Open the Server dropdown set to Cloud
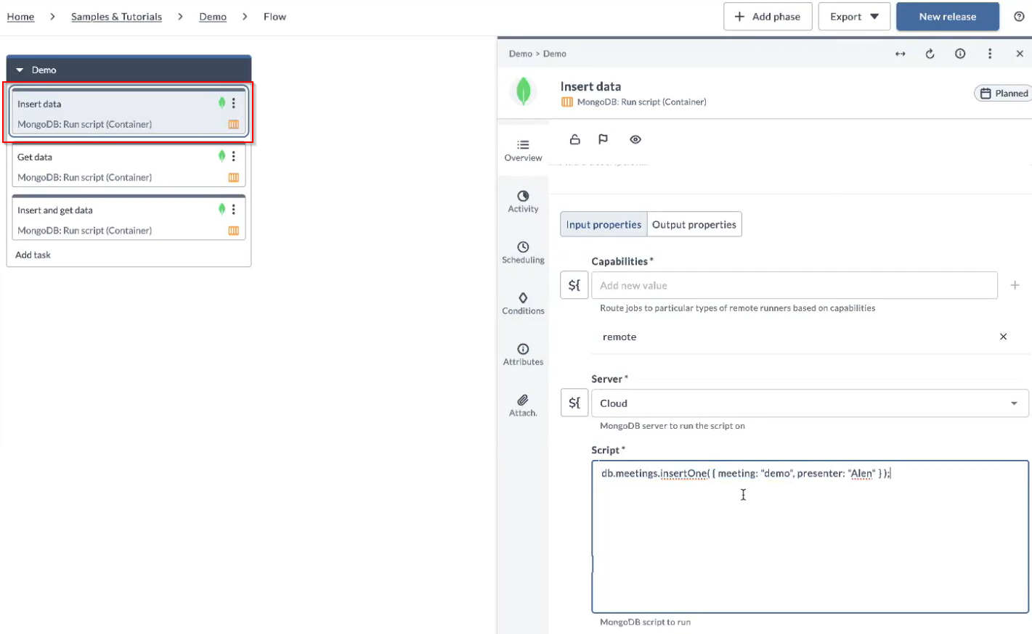The height and width of the screenshot is (634, 1032). coord(810,403)
